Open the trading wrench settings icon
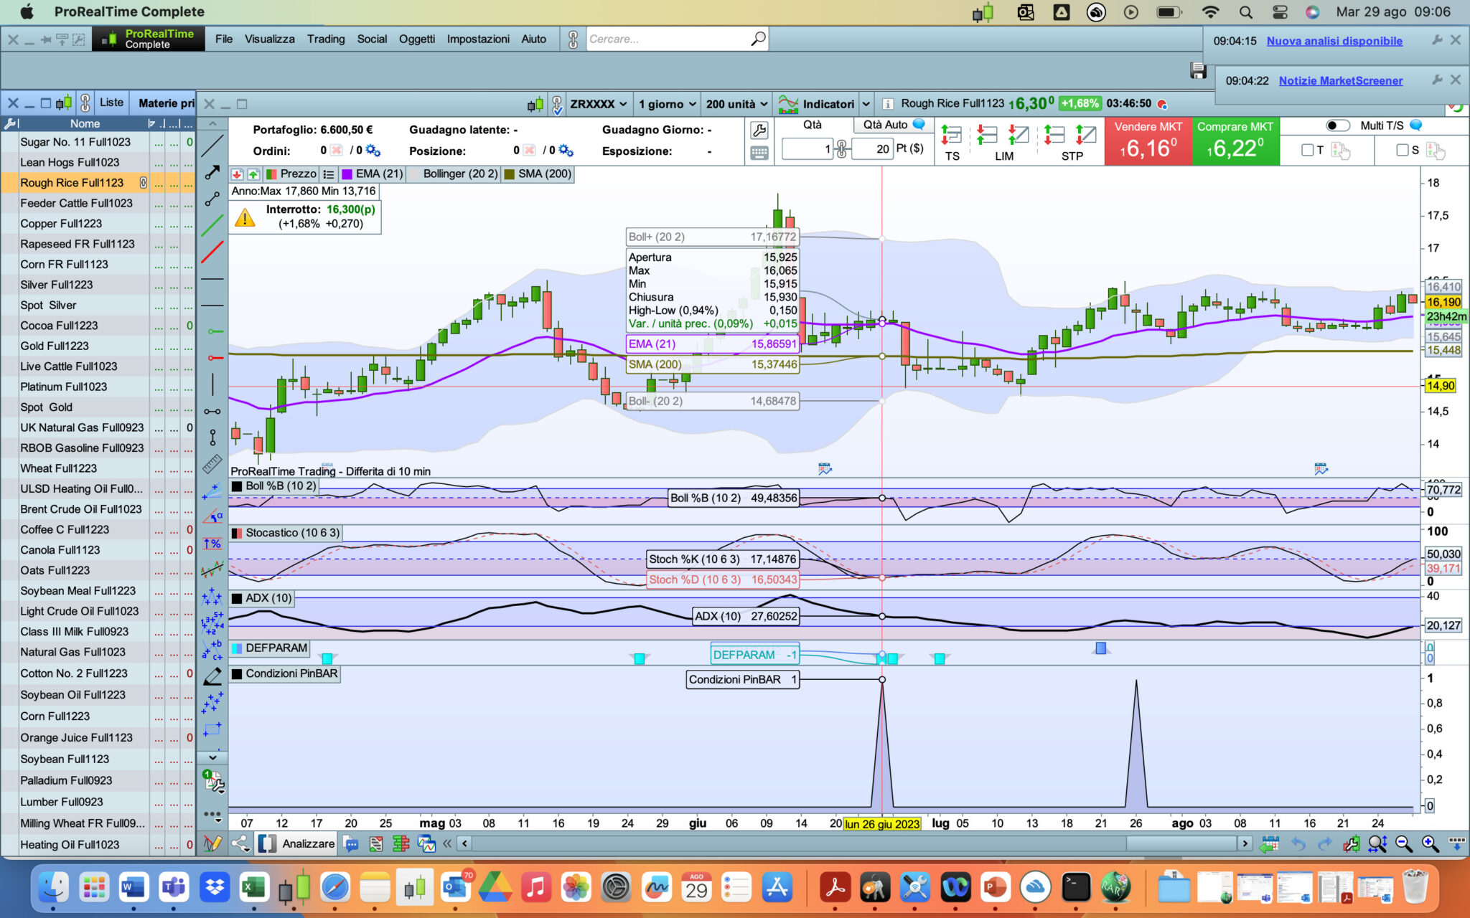The image size is (1470, 918). [759, 131]
